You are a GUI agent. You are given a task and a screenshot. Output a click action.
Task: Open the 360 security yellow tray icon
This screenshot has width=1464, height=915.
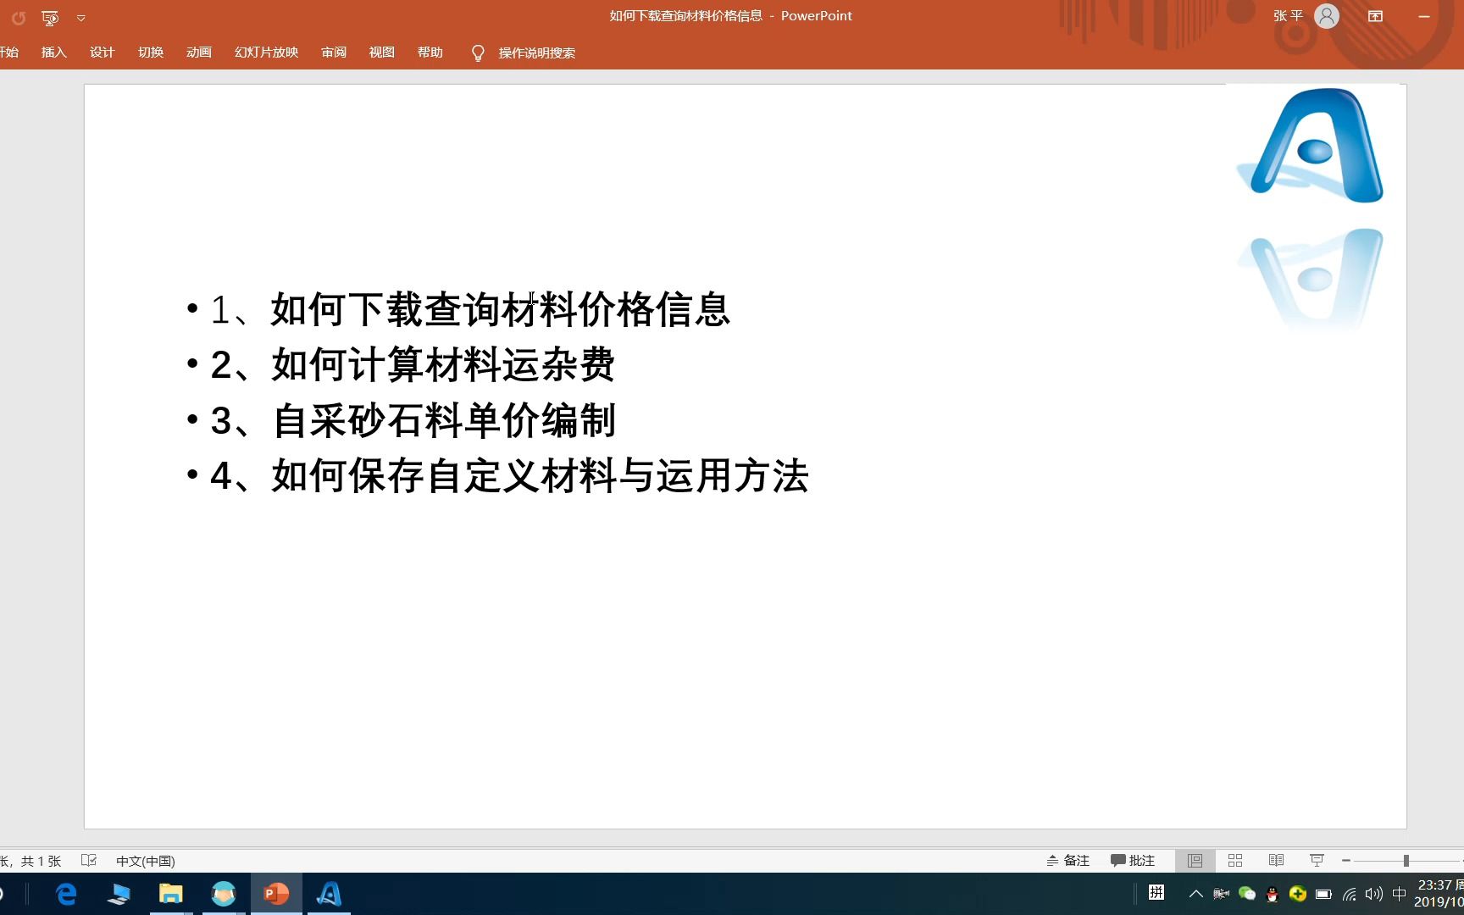click(1297, 894)
